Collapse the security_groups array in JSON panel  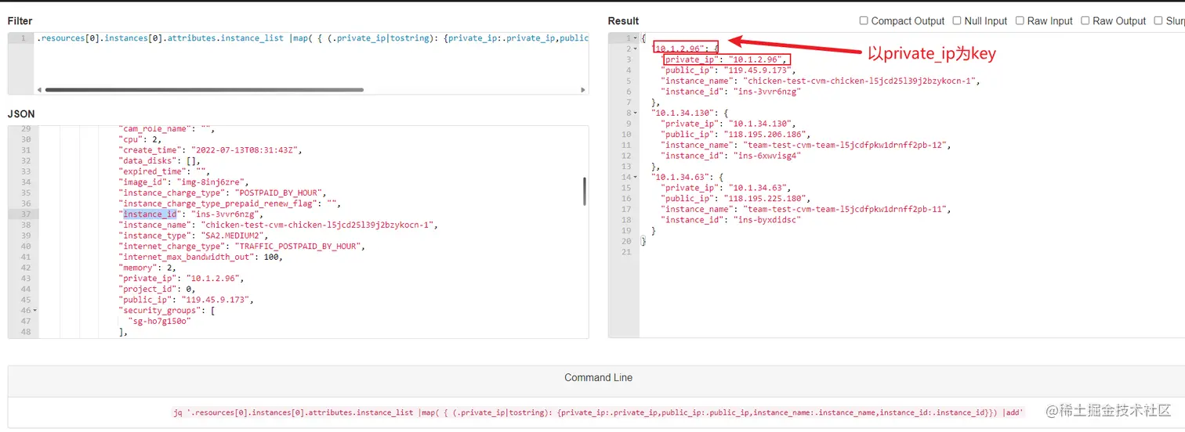click(x=35, y=311)
